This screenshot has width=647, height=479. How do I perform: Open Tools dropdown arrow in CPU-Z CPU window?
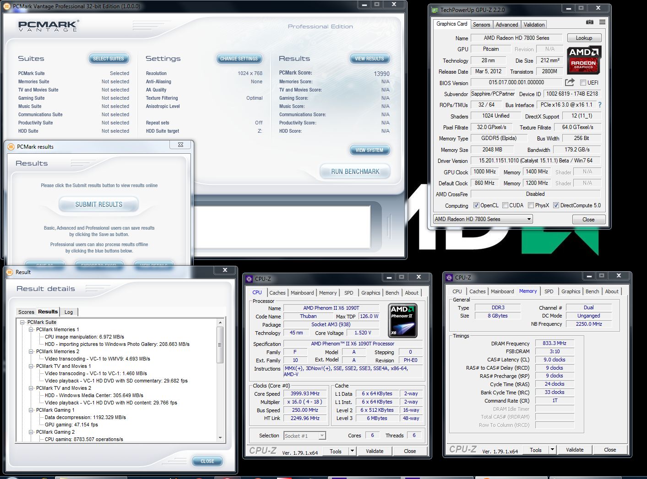point(352,451)
